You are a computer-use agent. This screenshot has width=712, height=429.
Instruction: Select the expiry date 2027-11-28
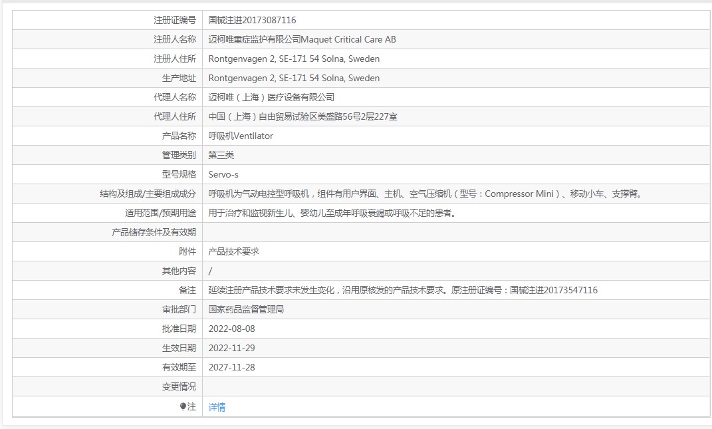point(231,367)
